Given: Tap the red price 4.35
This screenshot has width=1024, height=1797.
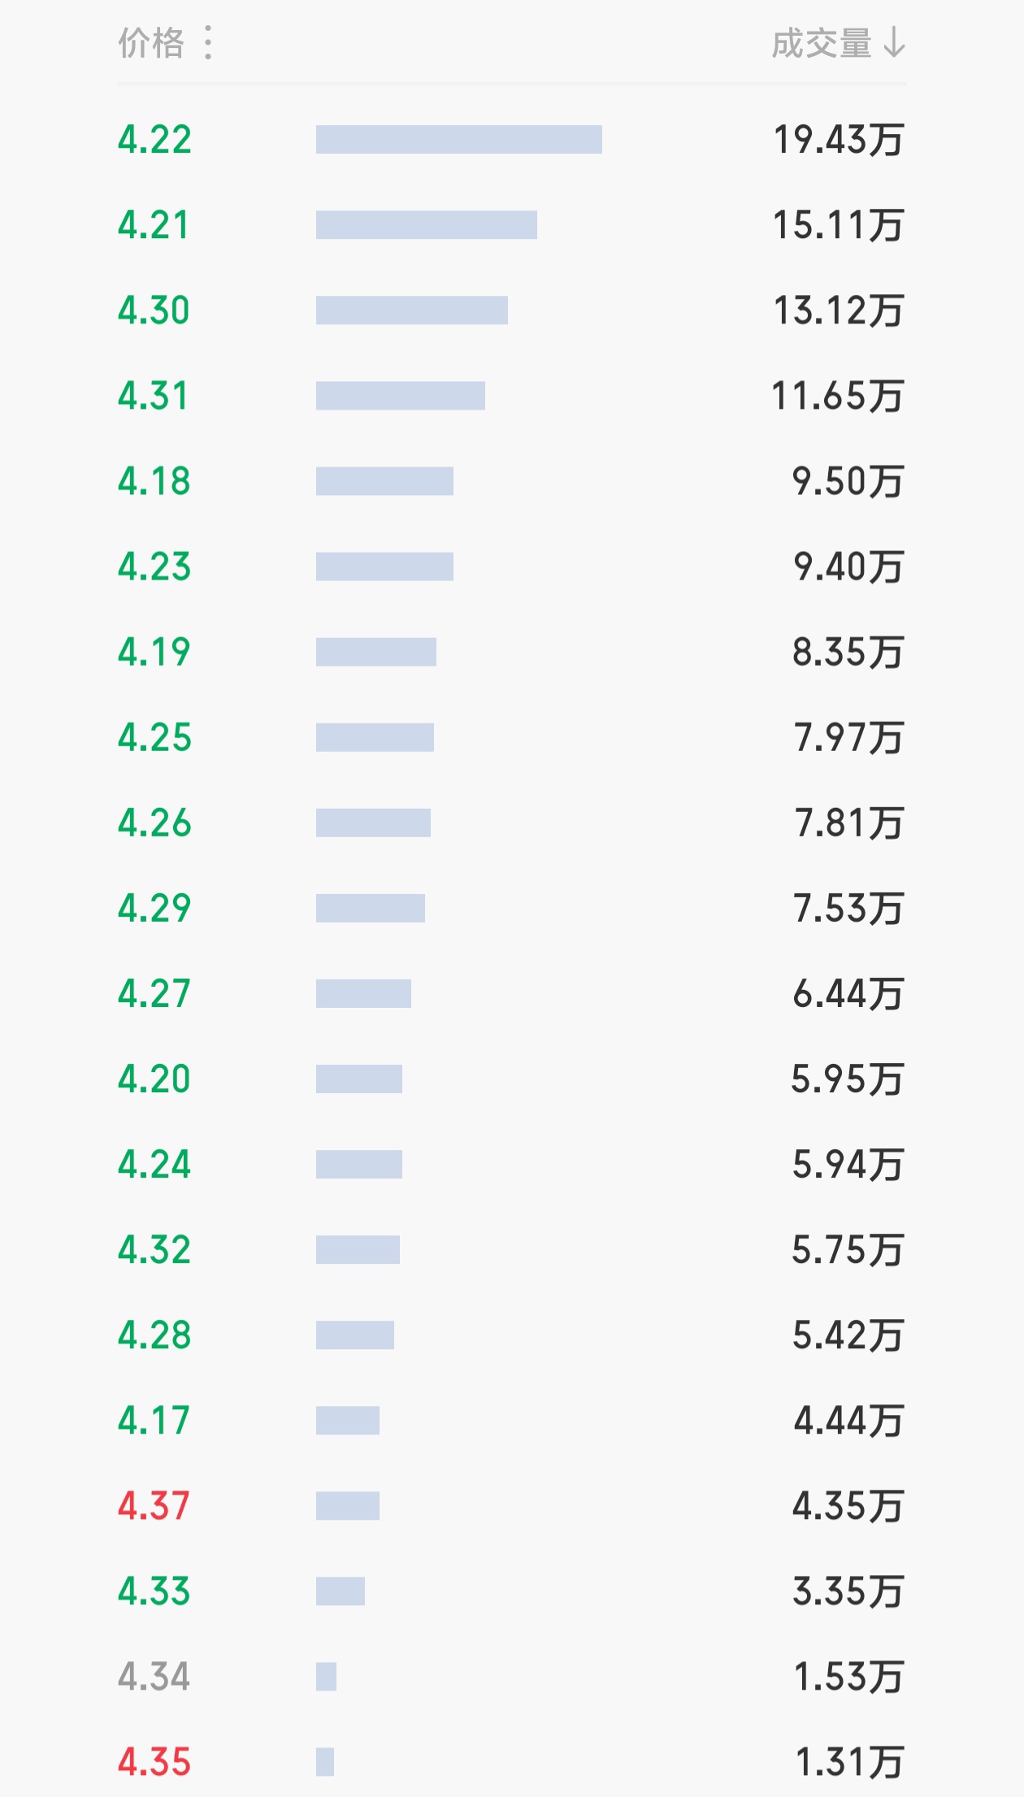Looking at the screenshot, I should 154,1761.
